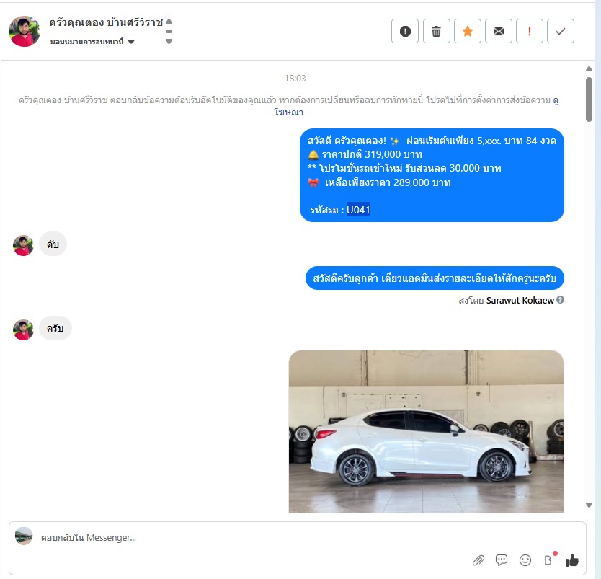This screenshot has width=601, height=579.
Task: Toggle the orange star follow-up marker
Action: tap(467, 31)
